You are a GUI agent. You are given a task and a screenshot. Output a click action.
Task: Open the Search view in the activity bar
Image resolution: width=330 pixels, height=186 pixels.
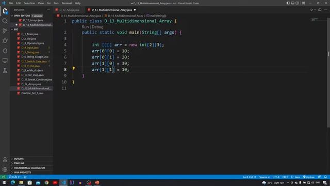click(x=5, y=21)
